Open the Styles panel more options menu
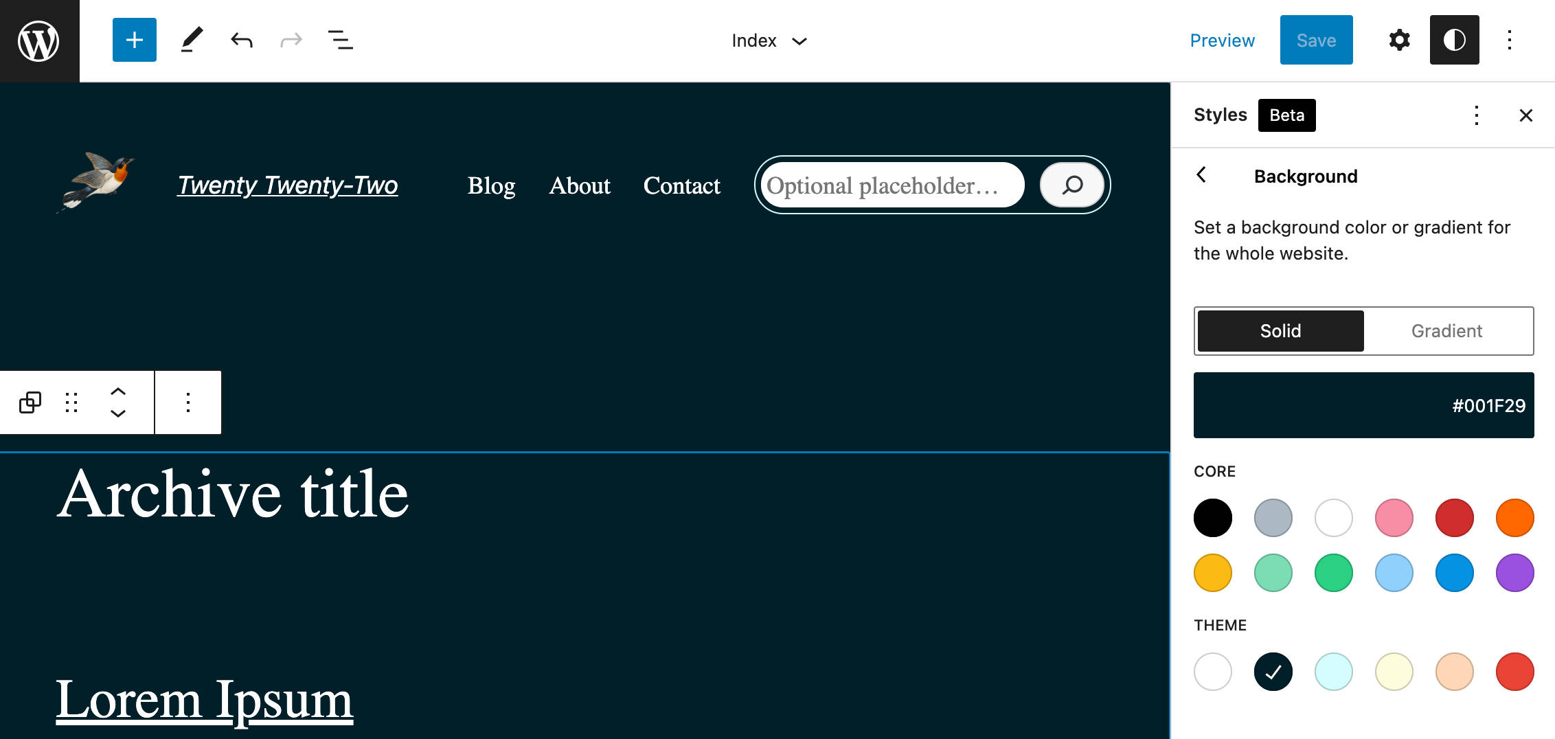The width and height of the screenshot is (1555, 739). [1476, 115]
